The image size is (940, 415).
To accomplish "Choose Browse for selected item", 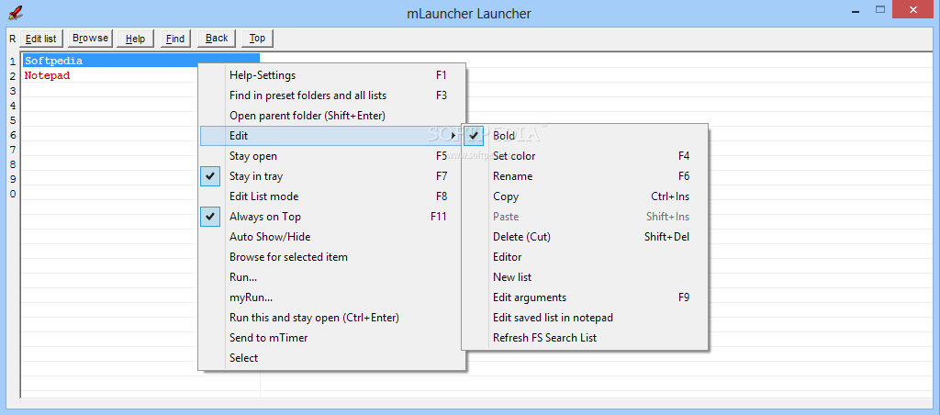I will click(x=332, y=257).
